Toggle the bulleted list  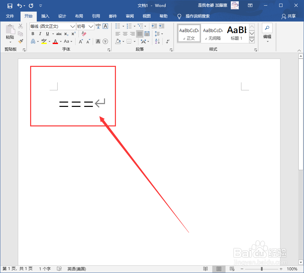coord(118,26)
